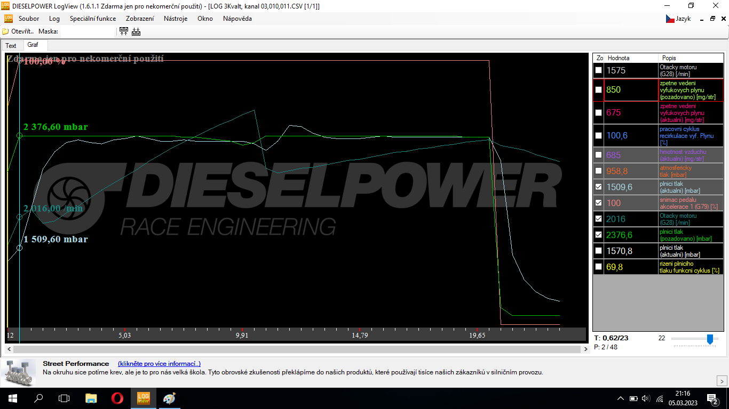Enable plnici tlak (aktualni) 1570,8 checkbox
The width and height of the screenshot is (729, 409).
point(599,251)
